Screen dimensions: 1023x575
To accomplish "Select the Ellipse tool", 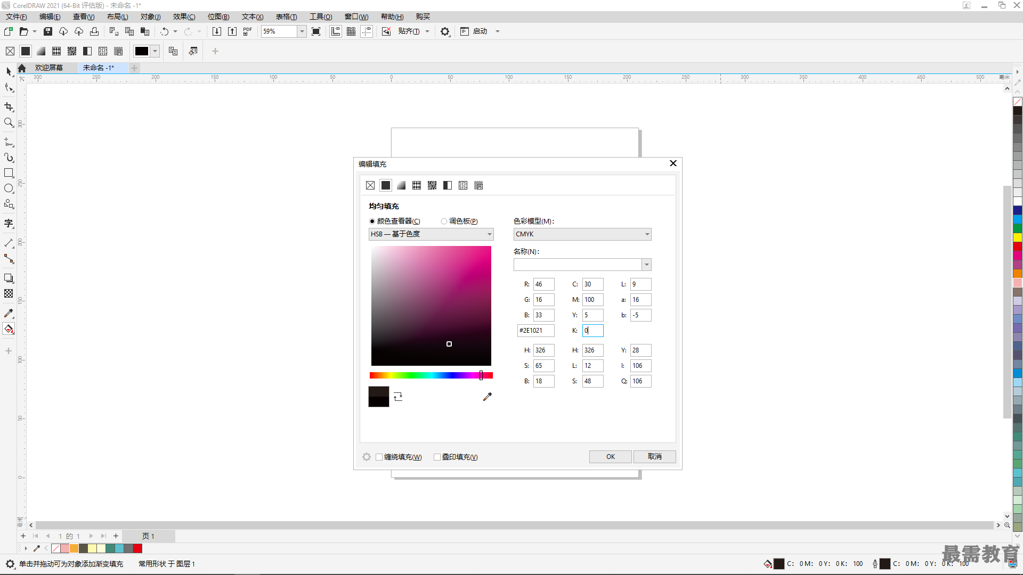I will click(9, 188).
